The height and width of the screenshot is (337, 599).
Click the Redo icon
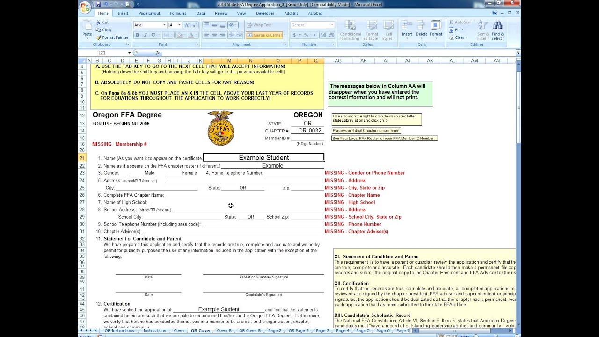(x=117, y=4)
